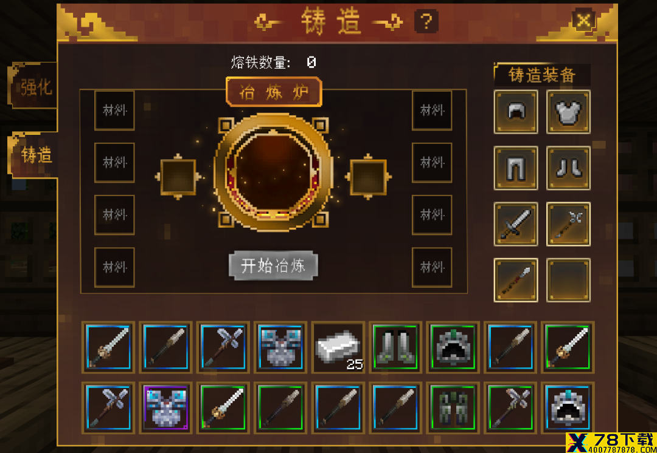Close the 铸造 window
The width and height of the screenshot is (657, 453).
[x=583, y=21]
